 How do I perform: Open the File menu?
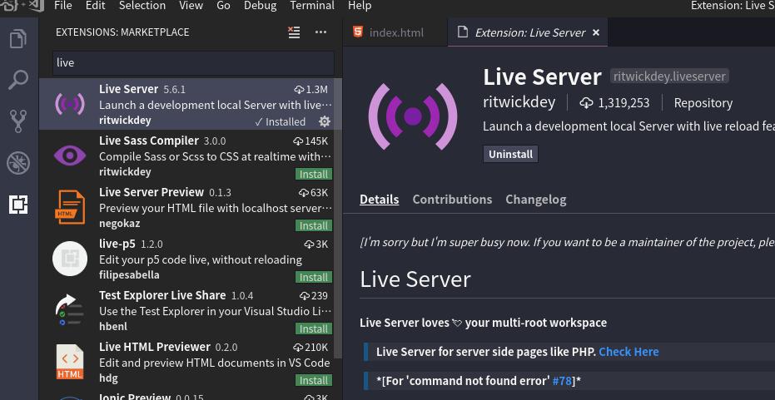pyautogui.click(x=62, y=6)
